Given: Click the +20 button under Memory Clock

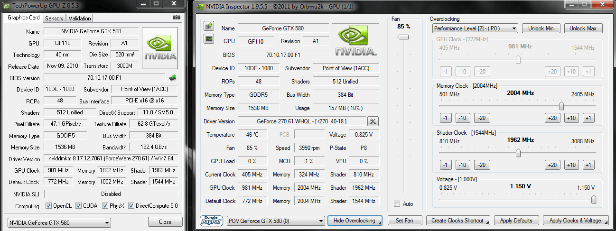Looking at the screenshot, I should tap(552, 118).
